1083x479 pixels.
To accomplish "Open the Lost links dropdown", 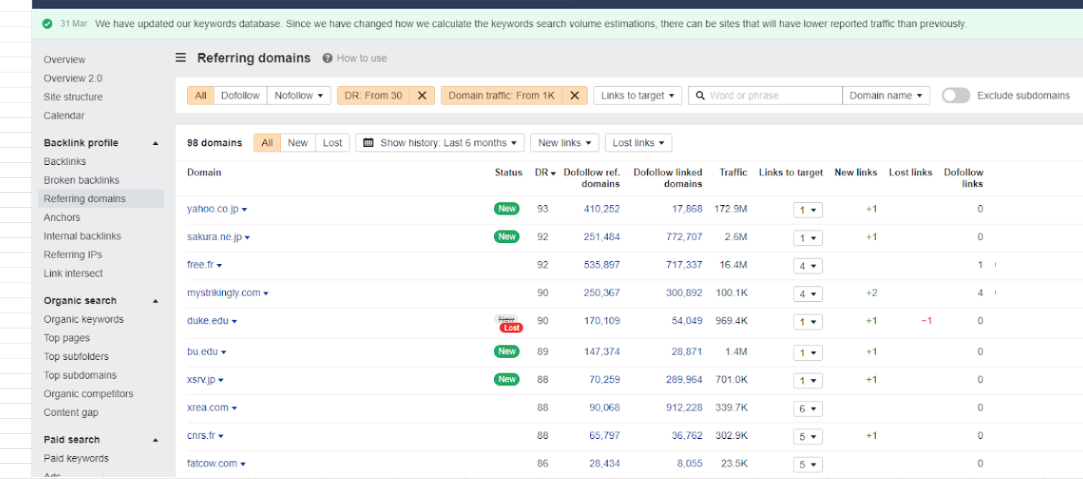I will point(638,143).
